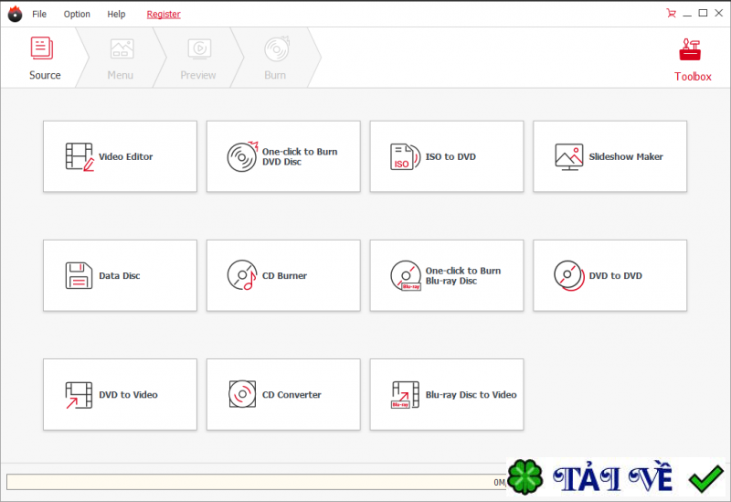The height and width of the screenshot is (502, 731).
Task: Open the Toolbox via its red icon
Action: pos(690,49)
